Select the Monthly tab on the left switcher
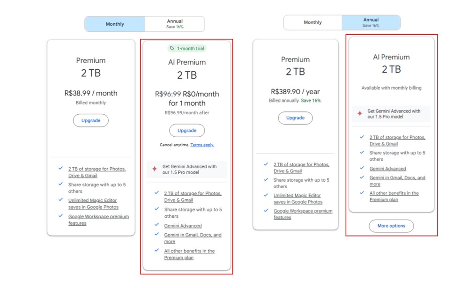 [115, 23]
